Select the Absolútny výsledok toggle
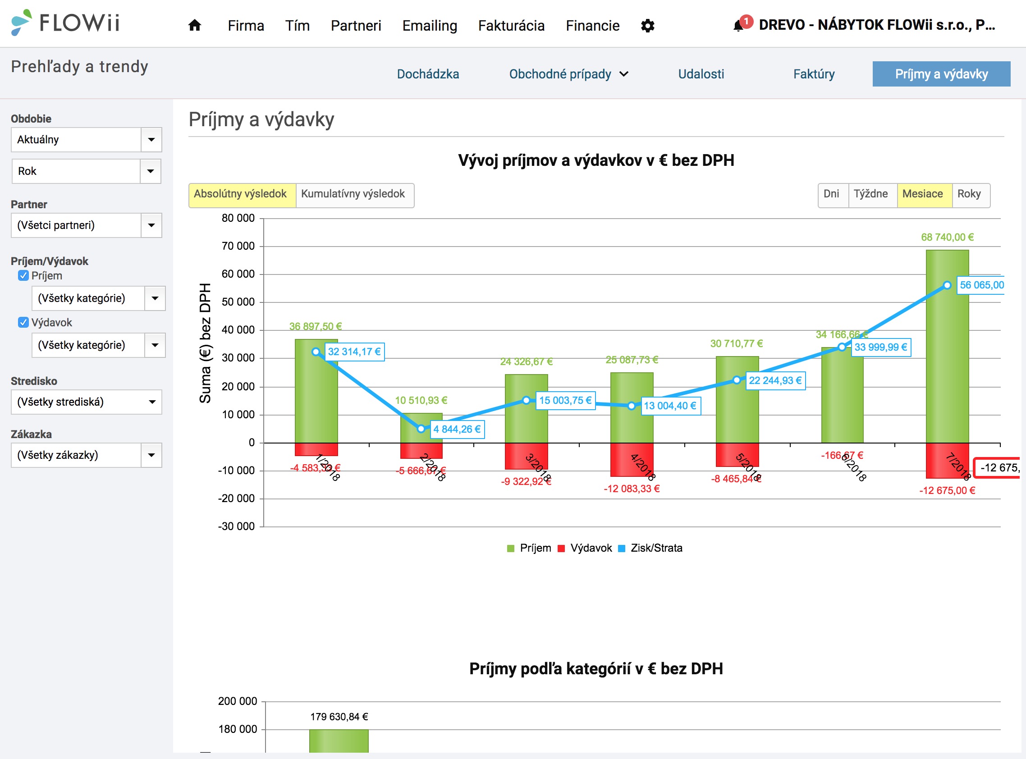This screenshot has height=759, width=1026. click(242, 195)
